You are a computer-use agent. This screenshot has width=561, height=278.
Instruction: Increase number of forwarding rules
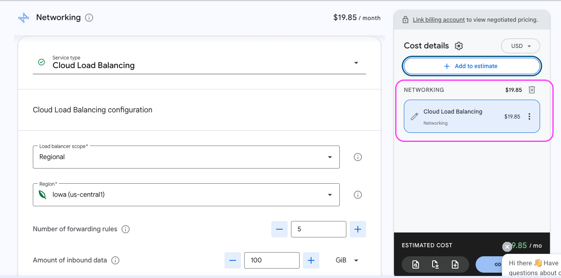(x=358, y=229)
